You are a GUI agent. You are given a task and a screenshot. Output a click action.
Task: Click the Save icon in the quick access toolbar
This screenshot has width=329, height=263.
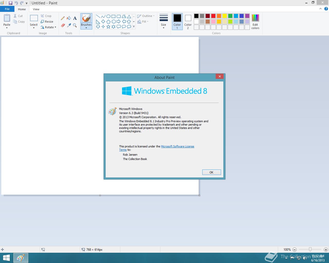click(x=11, y=3)
